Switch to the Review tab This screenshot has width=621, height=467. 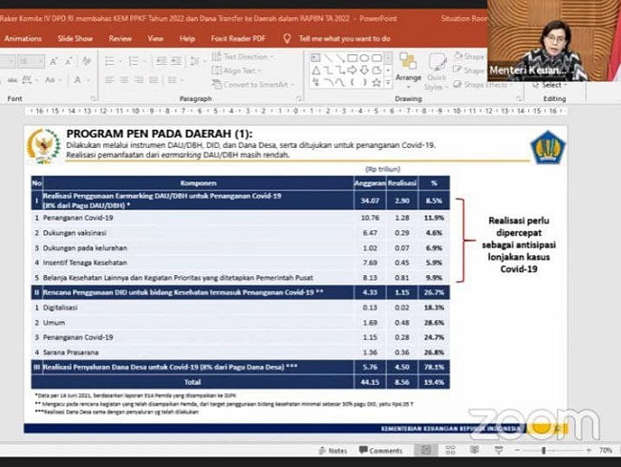tap(120, 38)
